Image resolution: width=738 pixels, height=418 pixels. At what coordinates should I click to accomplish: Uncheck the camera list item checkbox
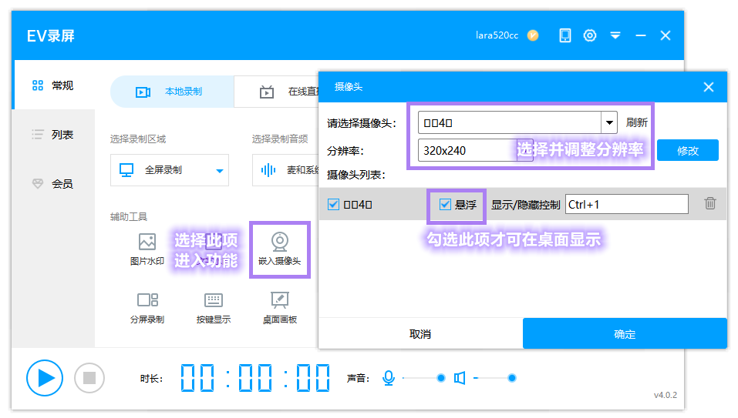(x=333, y=204)
